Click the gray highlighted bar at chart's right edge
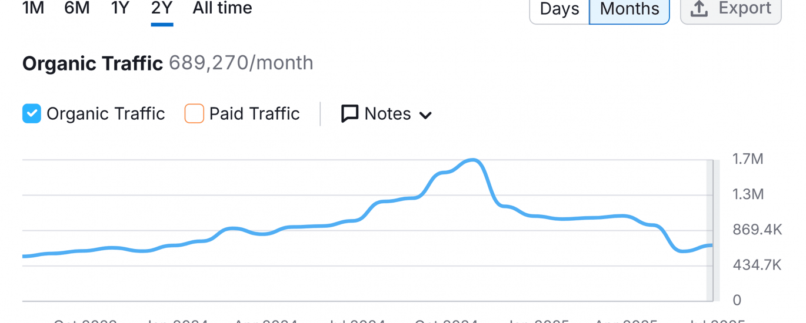This screenshot has width=806, height=323. (x=710, y=230)
